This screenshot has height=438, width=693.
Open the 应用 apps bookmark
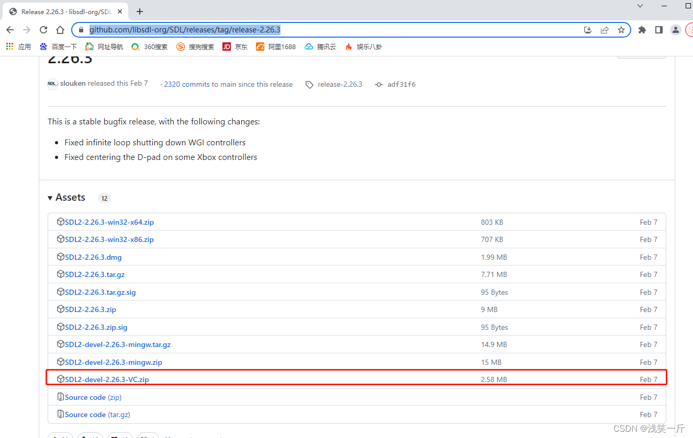point(18,47)
